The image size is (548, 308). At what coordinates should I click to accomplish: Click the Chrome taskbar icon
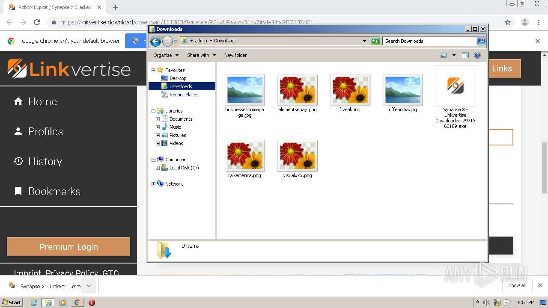click(77, 302)
